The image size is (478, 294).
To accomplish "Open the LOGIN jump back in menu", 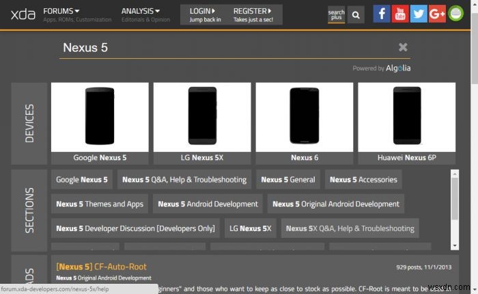I will (205, 14).
